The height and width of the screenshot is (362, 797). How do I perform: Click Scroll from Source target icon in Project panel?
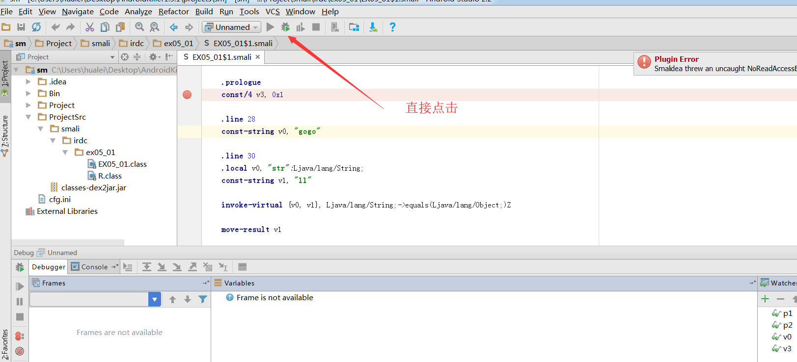point(125,57)
